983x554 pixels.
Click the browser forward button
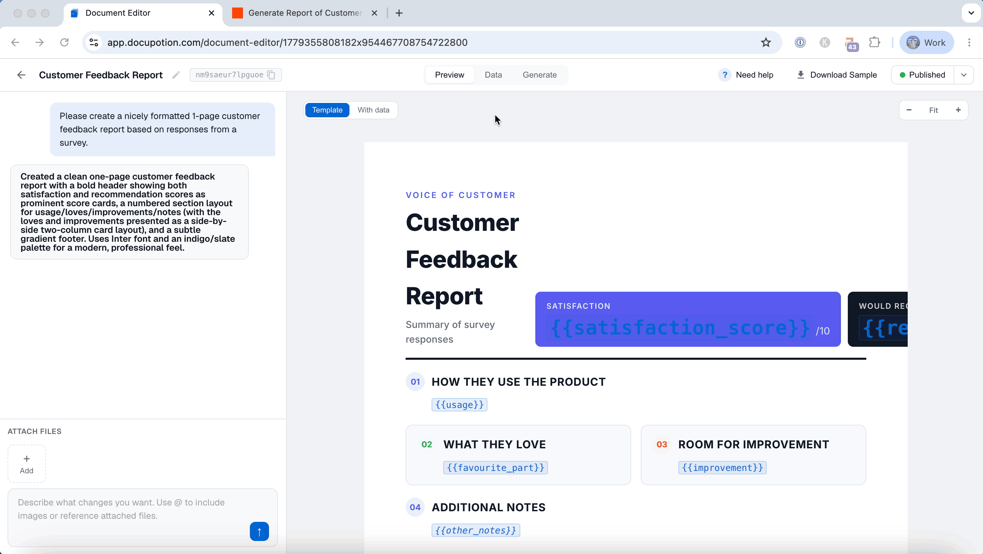point(40,42)
